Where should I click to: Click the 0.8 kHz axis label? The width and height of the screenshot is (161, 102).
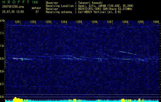click(2, 71)
